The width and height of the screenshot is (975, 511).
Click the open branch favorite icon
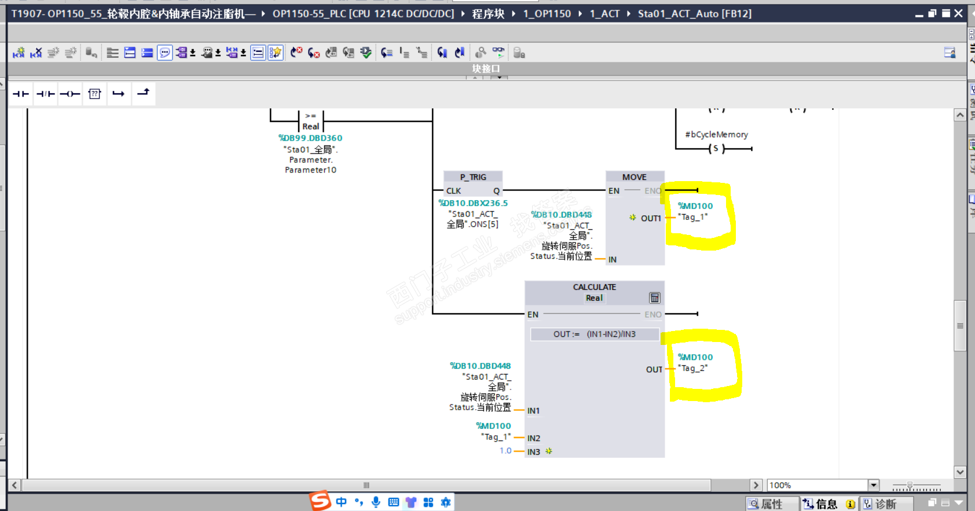119,94
